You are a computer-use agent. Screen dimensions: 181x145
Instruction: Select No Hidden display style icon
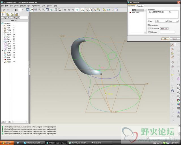[x=73, y=10]
